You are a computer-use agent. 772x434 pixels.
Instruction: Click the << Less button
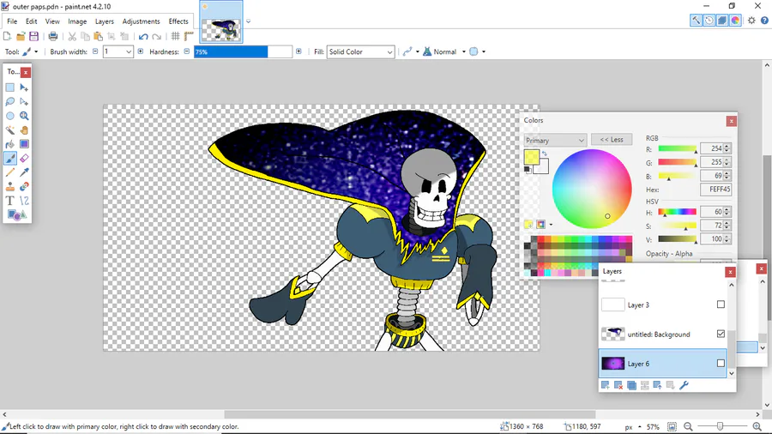[612, 140]
